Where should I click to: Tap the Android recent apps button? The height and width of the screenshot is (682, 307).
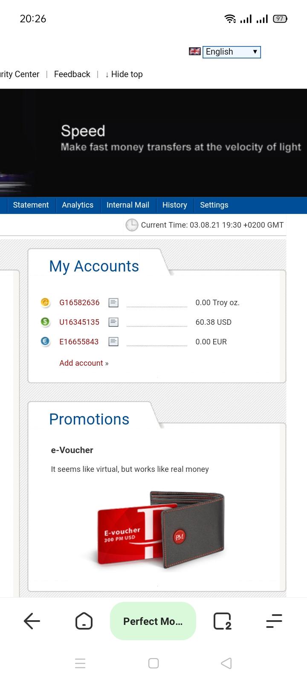coord(80,663)
